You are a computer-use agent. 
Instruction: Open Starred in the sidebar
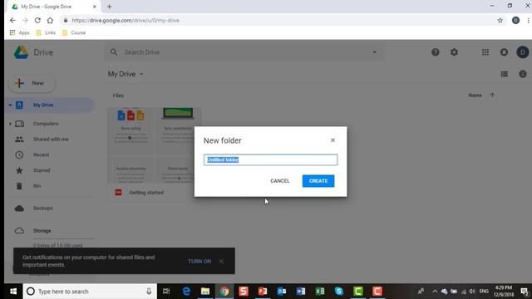point(42,170)
